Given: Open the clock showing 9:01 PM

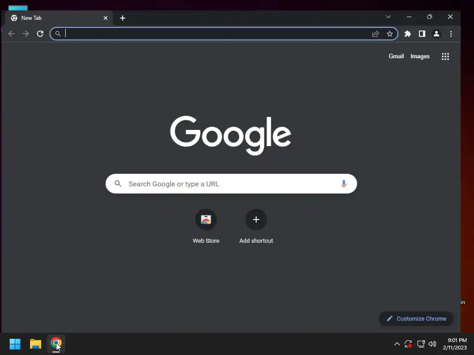Looking at the screenshot, I should point(455,344).
